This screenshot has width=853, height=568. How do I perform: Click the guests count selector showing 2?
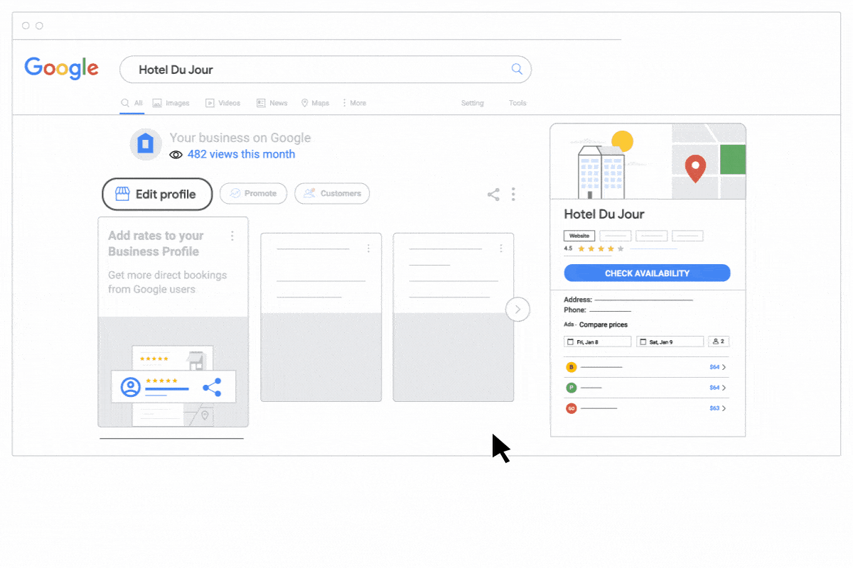(718, 341)
